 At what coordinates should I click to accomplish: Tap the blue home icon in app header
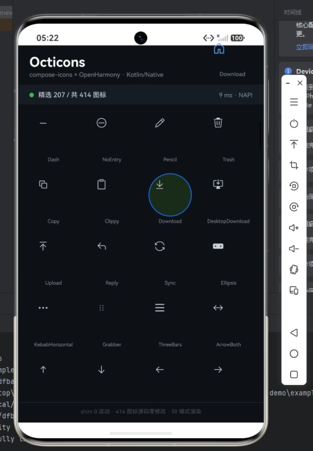[x=219, y=49]
